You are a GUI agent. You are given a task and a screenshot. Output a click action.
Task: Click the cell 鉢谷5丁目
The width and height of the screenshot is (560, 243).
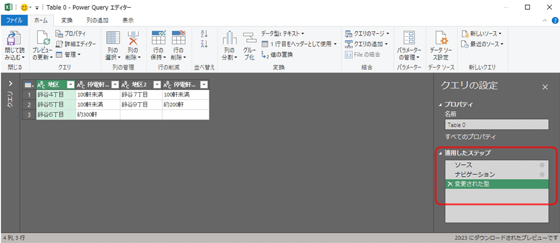[56, 104]
